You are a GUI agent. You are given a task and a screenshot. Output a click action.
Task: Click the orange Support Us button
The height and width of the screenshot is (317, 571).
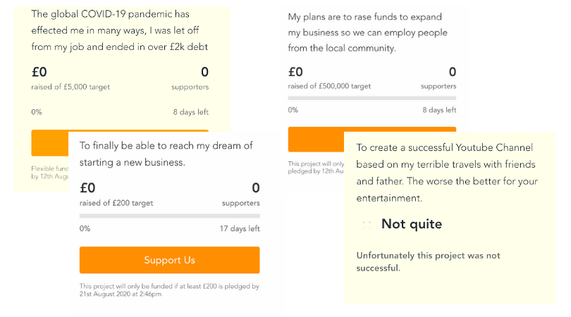(x=169, y=260)
